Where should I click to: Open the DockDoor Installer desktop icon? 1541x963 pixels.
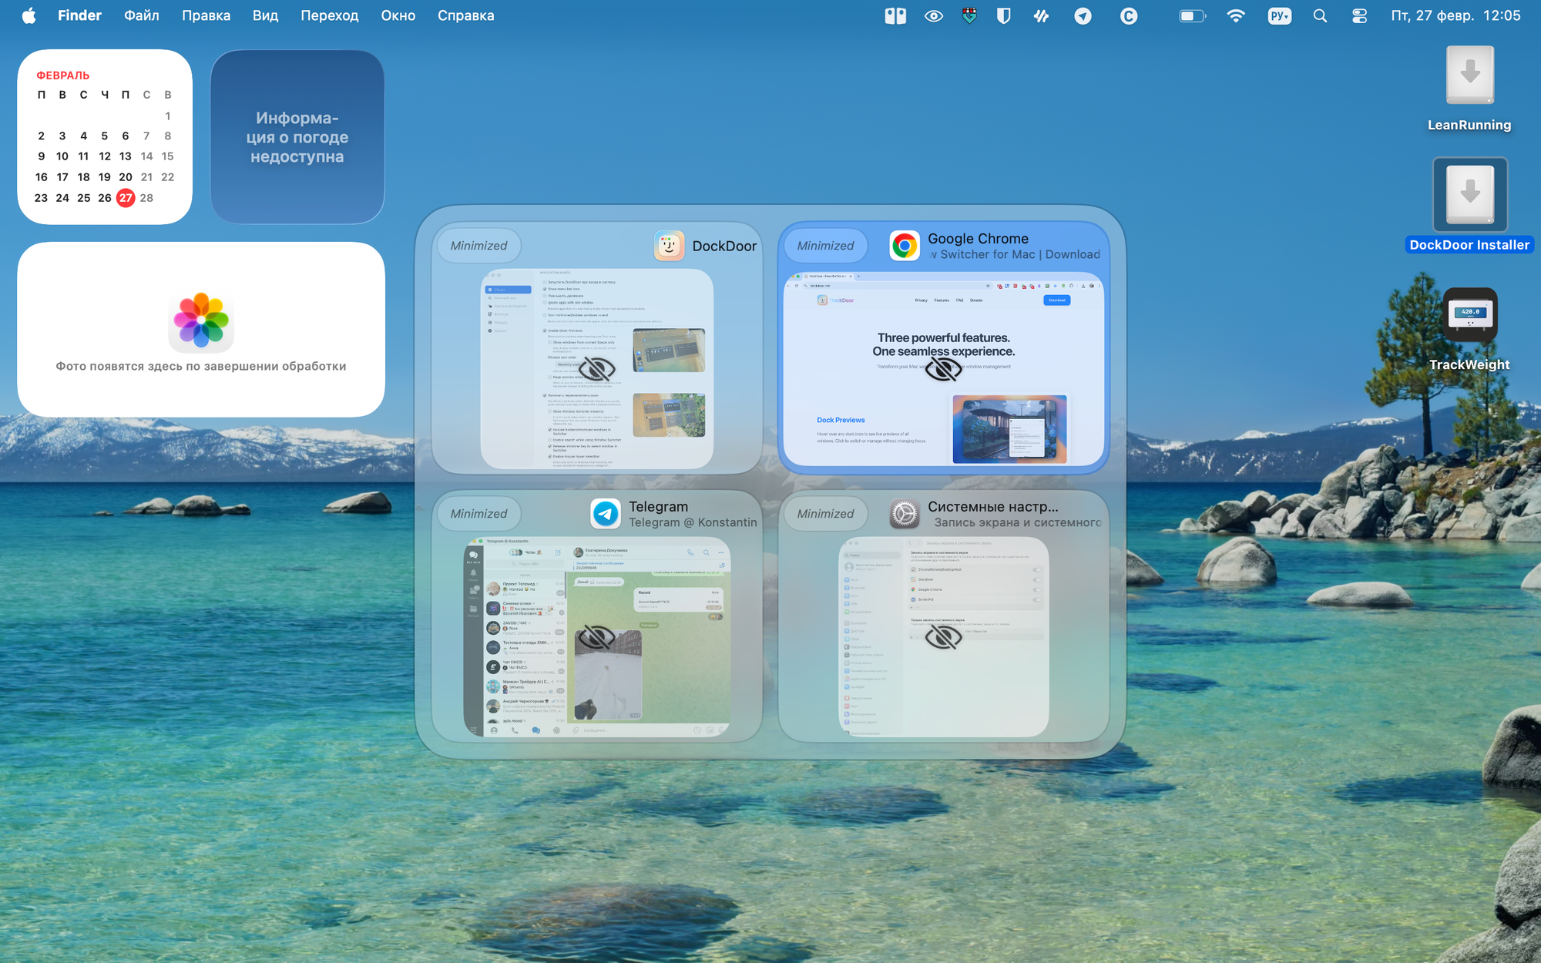click(1469, 196)
